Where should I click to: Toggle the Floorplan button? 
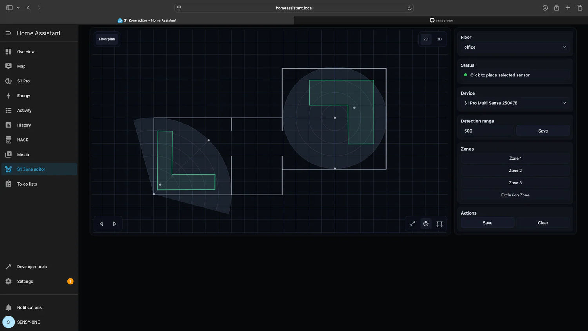tap(107, 39)
